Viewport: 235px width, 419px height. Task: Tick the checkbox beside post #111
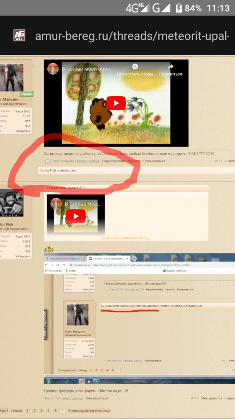48,161
